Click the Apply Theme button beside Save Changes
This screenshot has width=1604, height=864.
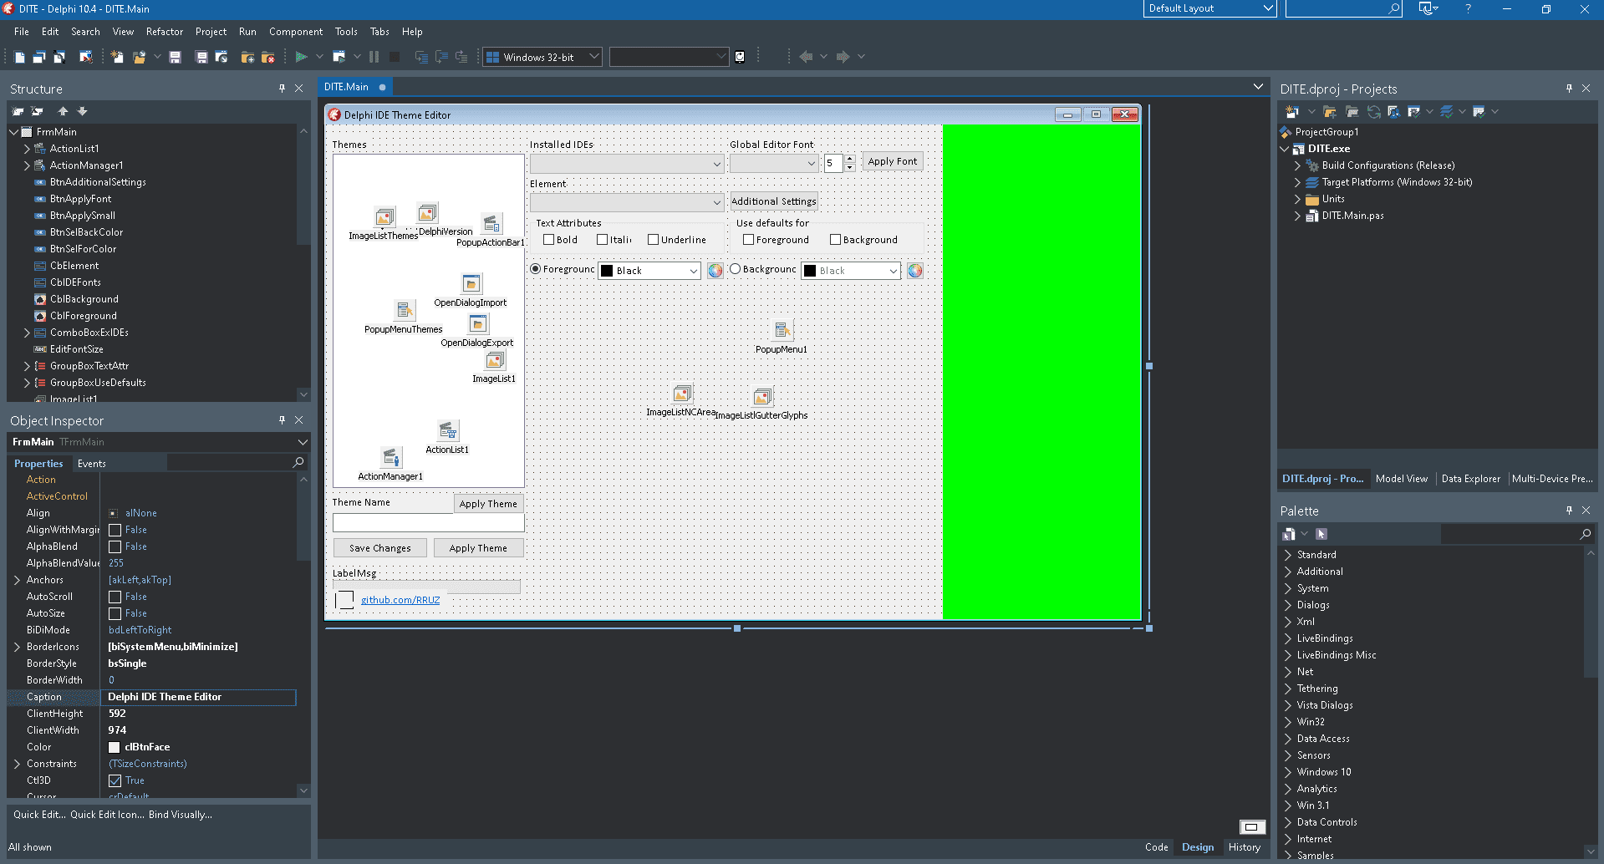coord(478,548)
